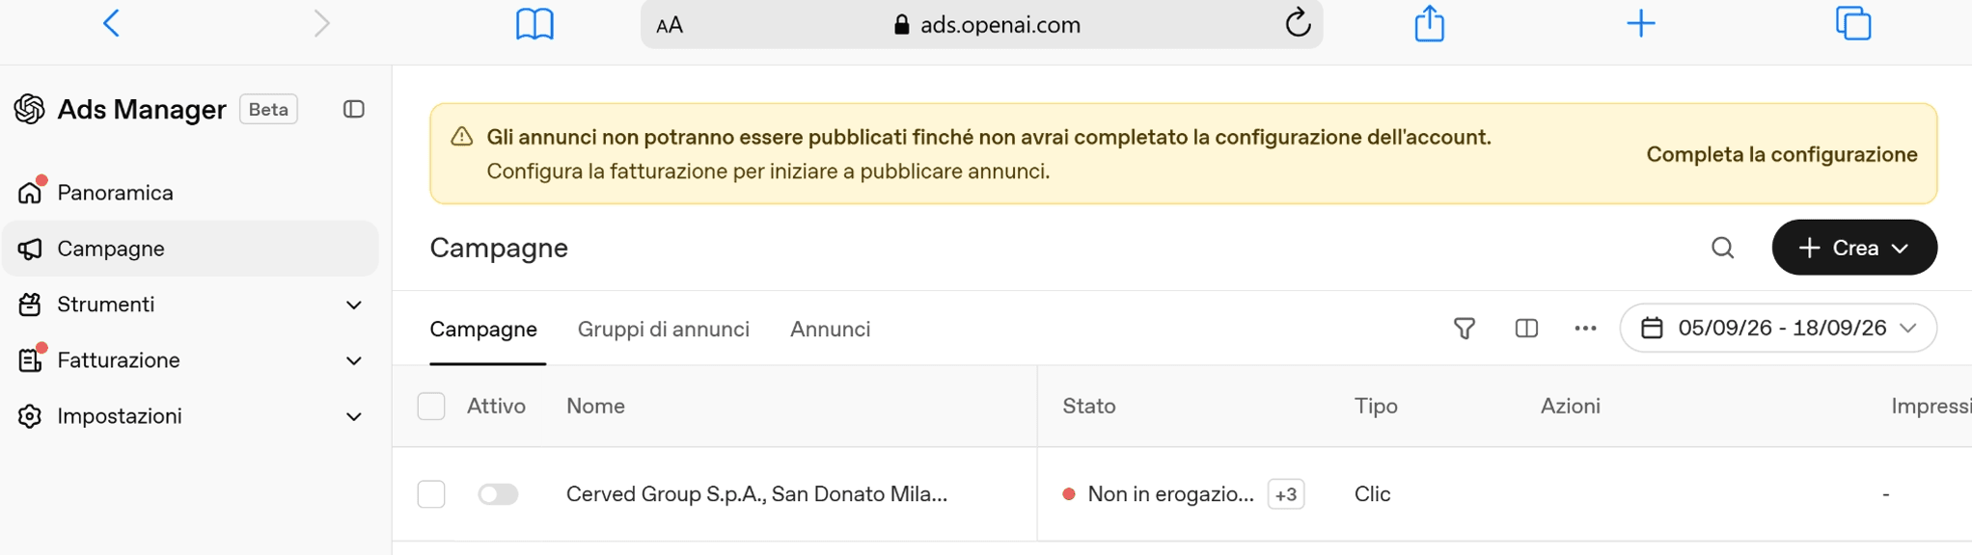Click the Non in erogazio... status

pos(1170,494)
